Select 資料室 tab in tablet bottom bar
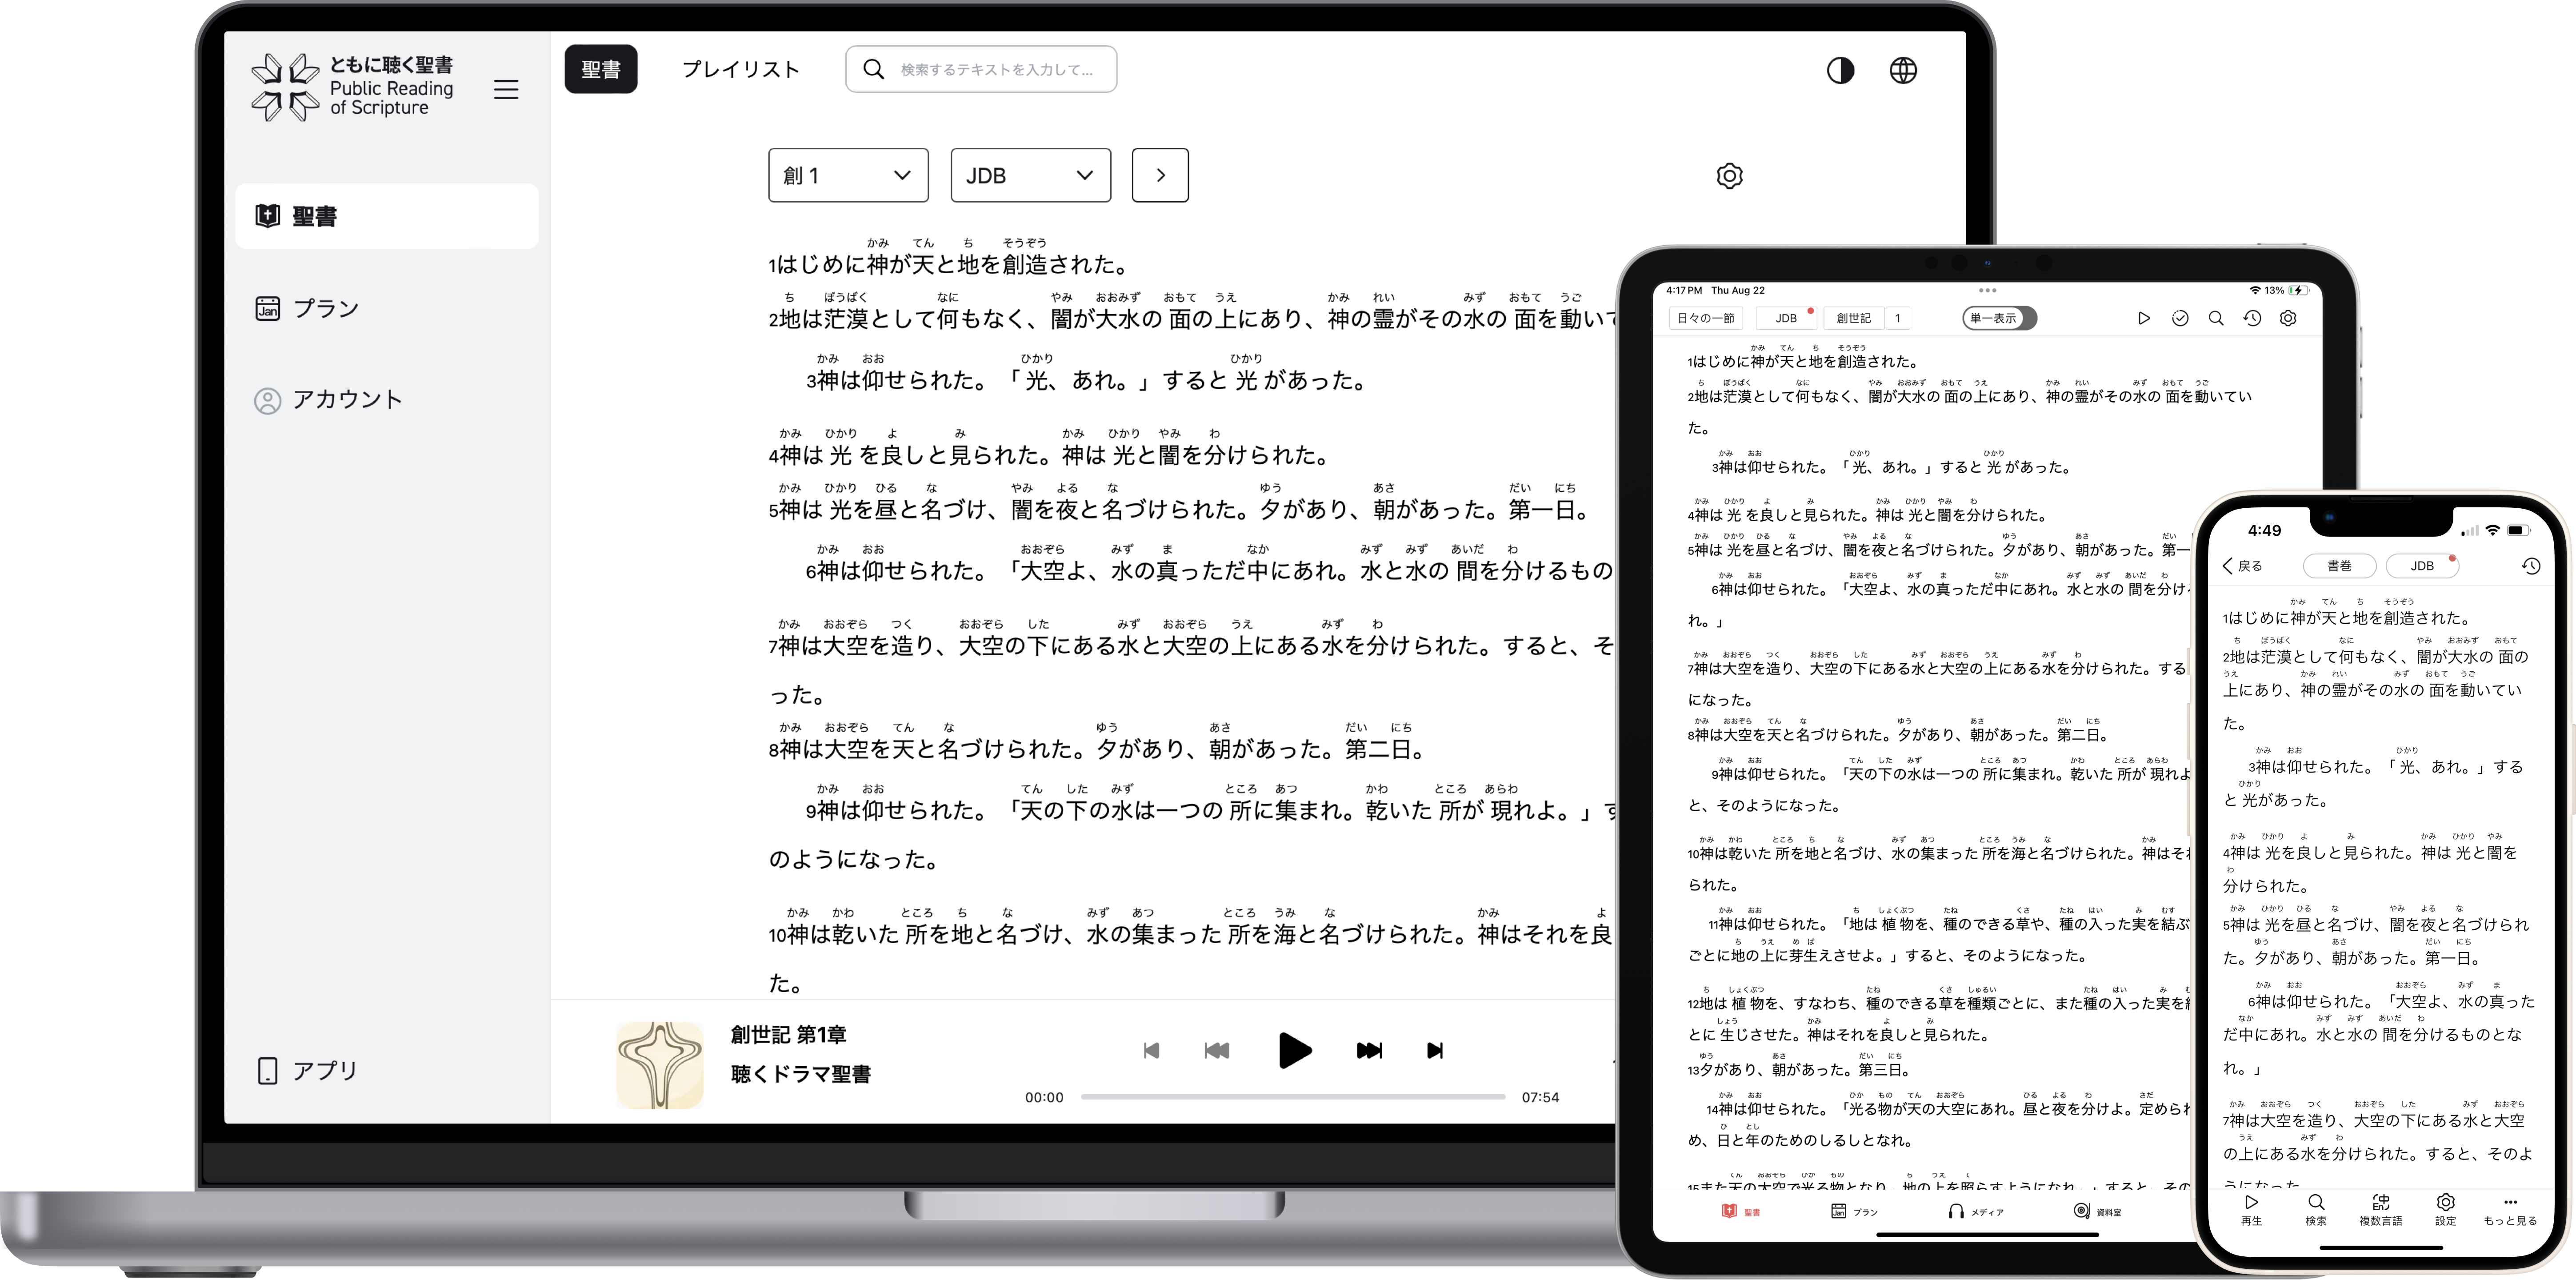Screen dimensions: 2576x1287 tap(2097, 1211)
